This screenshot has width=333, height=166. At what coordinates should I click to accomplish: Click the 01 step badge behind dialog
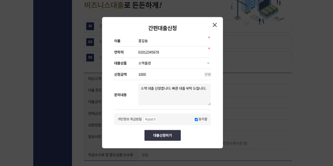(x=90, y=26)
